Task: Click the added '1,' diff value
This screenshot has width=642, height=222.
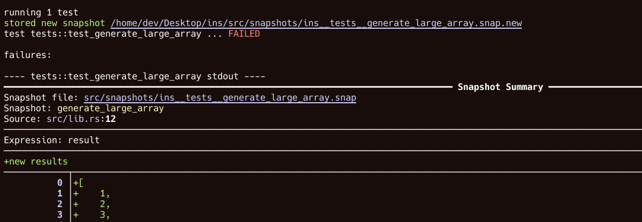Action: pyautogui.click(x=105, y=193)
